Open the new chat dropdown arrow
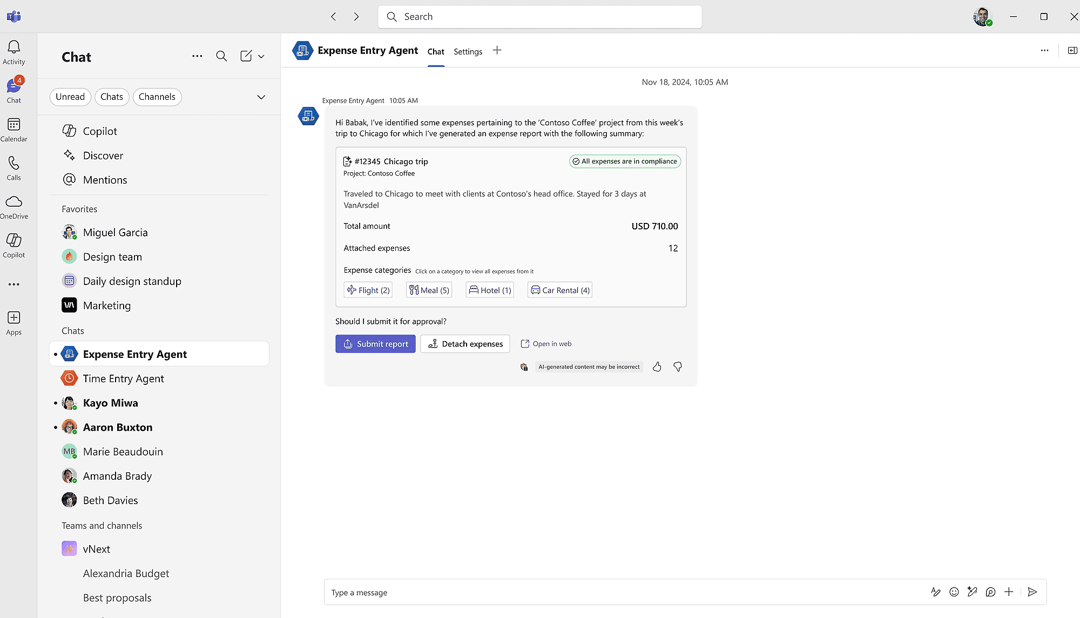Image resolution: width=1080 pixels, height=618 pixels. pyautogui.click(x=261, y=56)
